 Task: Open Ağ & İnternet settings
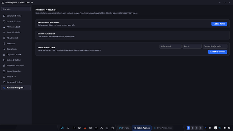click(x=16, y=38)
